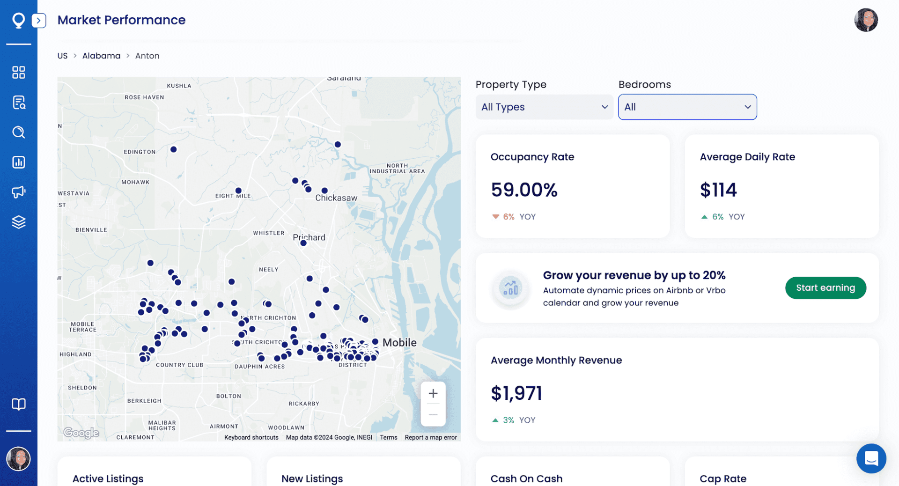
Task: Click the US breadcrumb link
Action: [x=62, y=56]
